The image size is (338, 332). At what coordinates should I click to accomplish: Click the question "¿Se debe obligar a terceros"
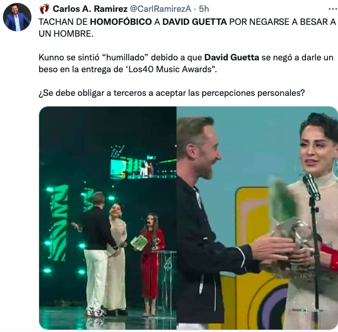pos(171,93)
